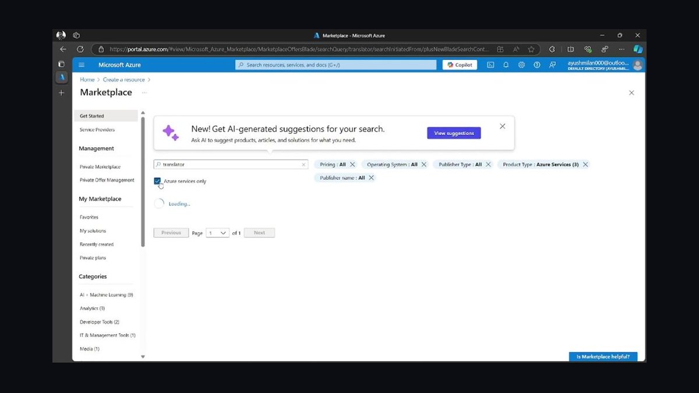Viewport: 699px width, 393px height.
Task: Uncheck the Azure services only checkbox
Action: click(157, 181)
